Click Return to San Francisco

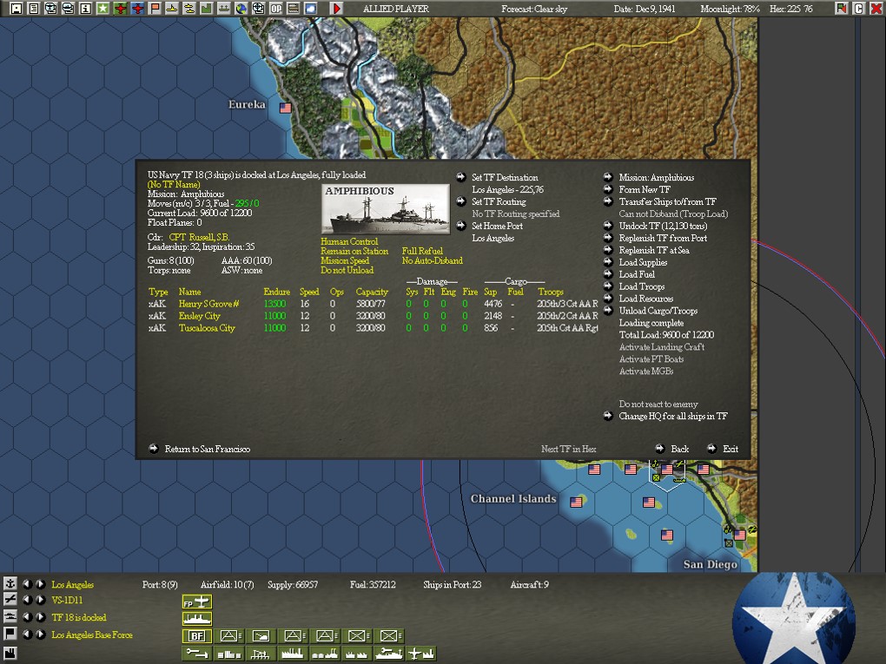[x=208, y=449]
